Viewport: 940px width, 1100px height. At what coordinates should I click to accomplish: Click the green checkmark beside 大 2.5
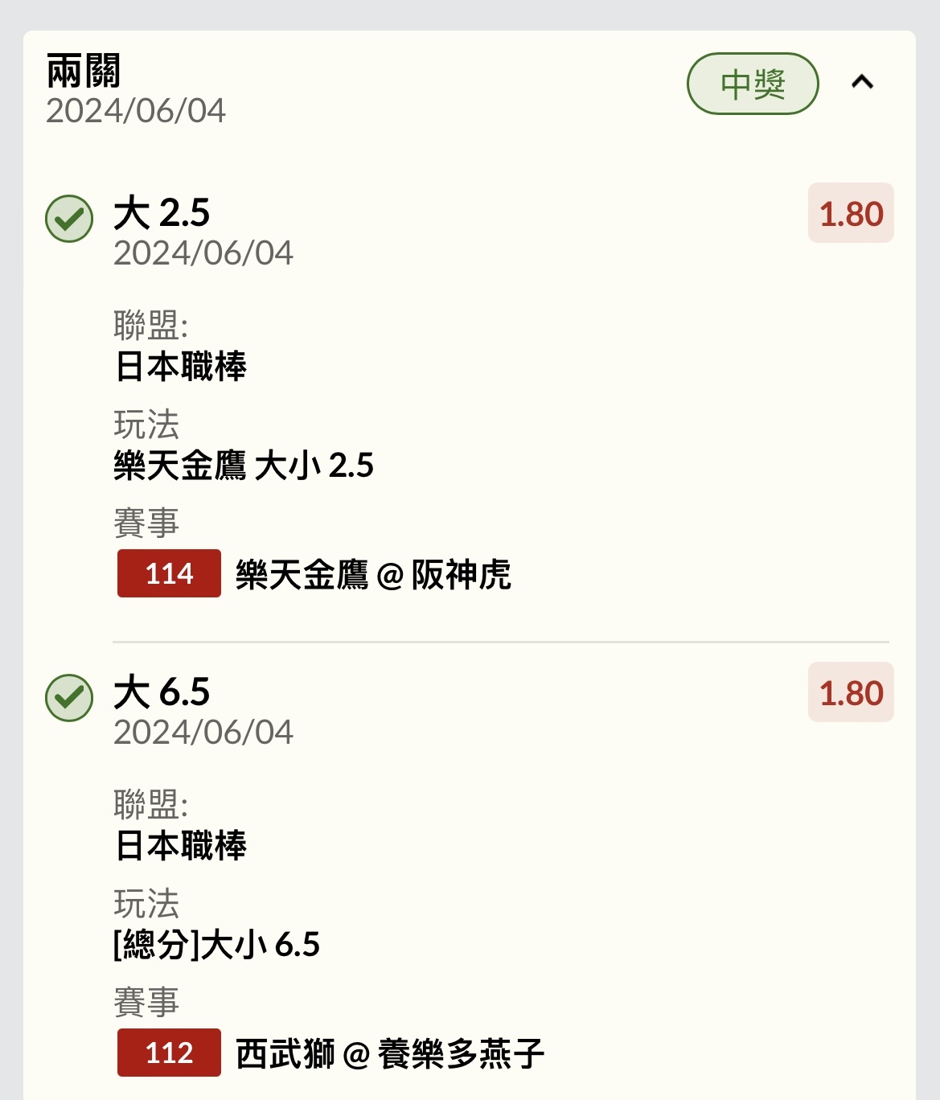click(x=69, y=218)
